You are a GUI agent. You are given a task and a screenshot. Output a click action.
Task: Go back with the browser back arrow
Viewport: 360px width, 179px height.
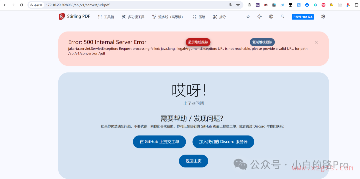[5, 5]
